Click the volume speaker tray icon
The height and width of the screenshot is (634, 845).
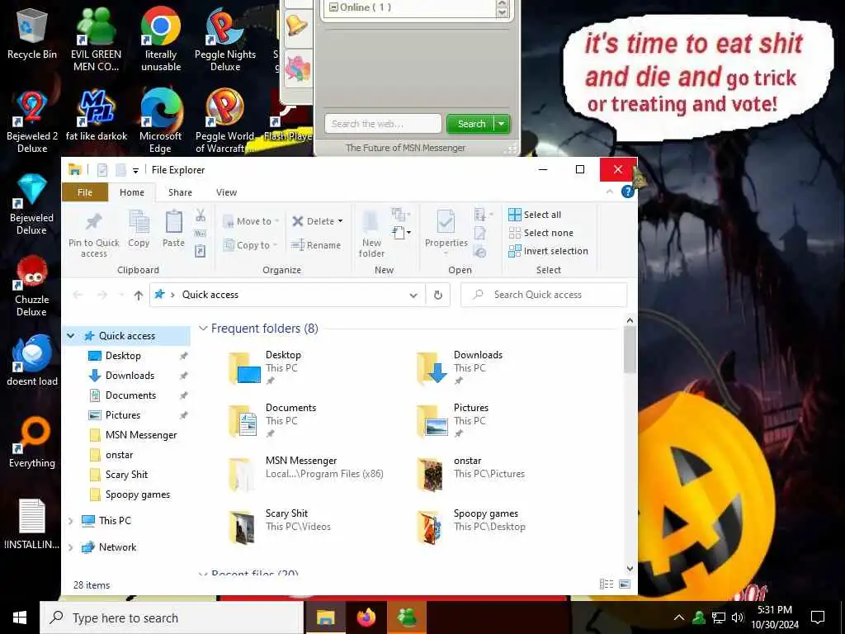click(x=737, y=617)
